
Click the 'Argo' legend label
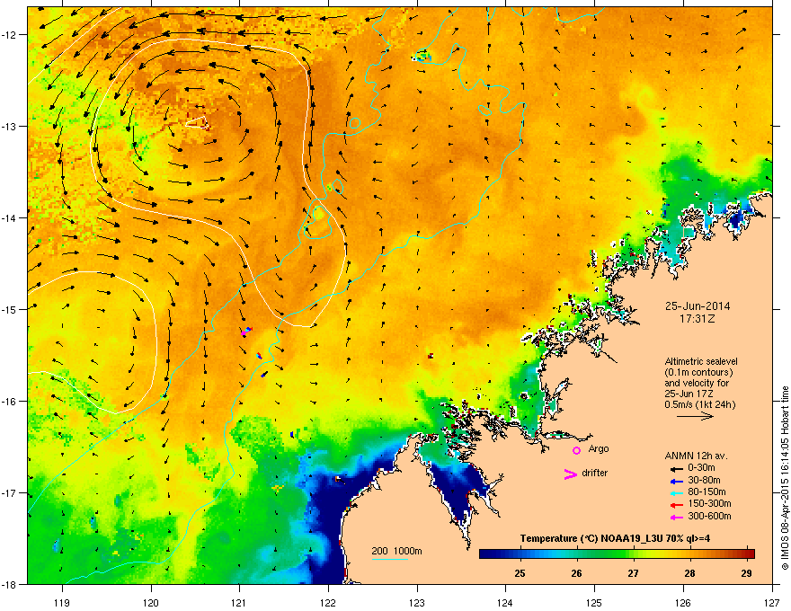[x=599, y=448]
